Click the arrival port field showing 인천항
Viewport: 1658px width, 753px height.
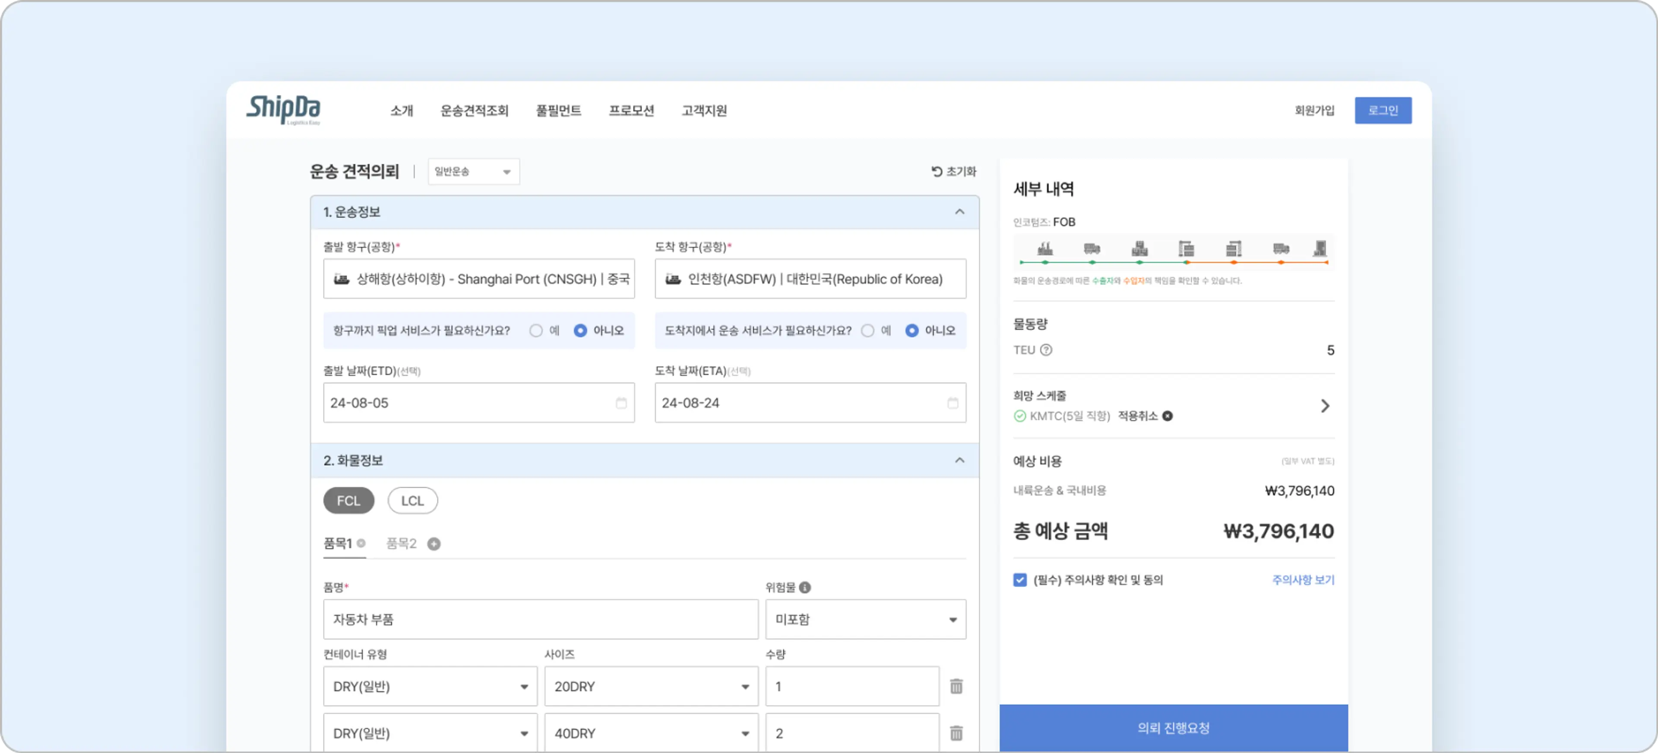(x=810, y=279)
